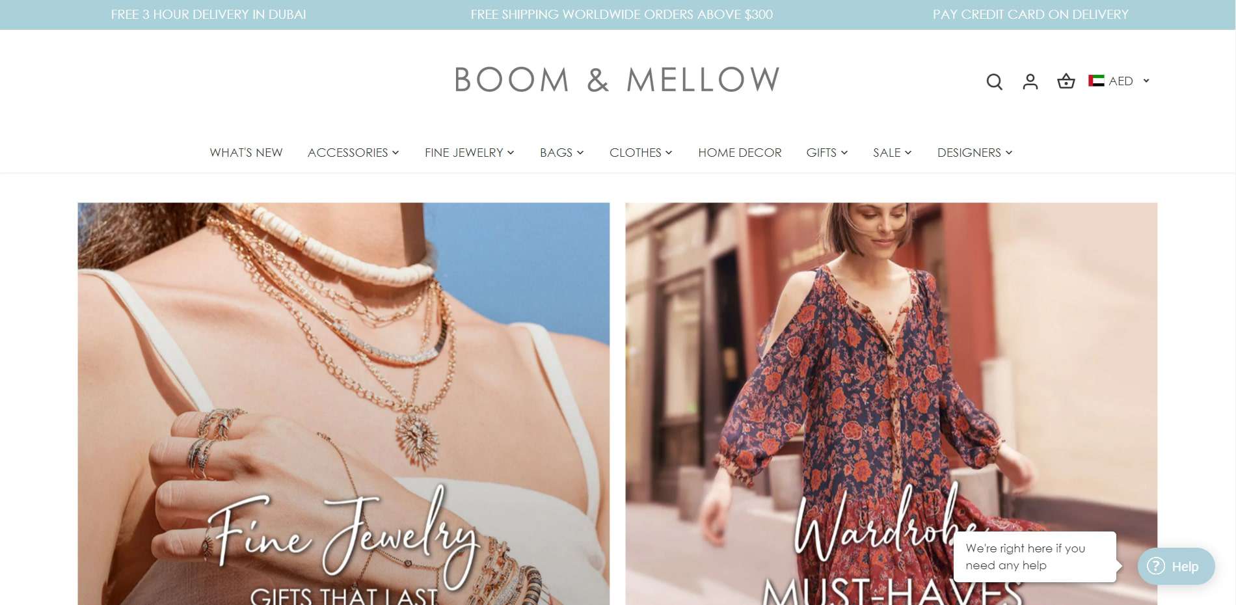
Task: Open the account profile icon
Action: pyautogui.click(x=1030, y=81)
